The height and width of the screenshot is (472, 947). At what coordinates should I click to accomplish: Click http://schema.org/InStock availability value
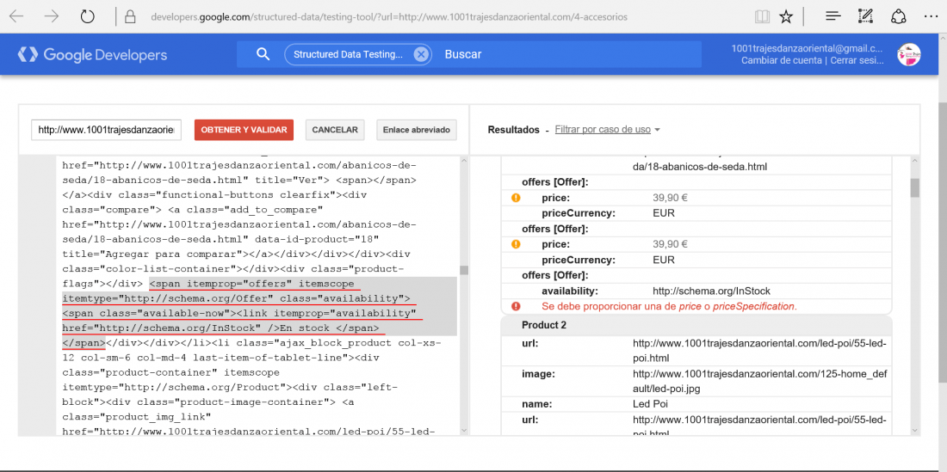(711, 291)
